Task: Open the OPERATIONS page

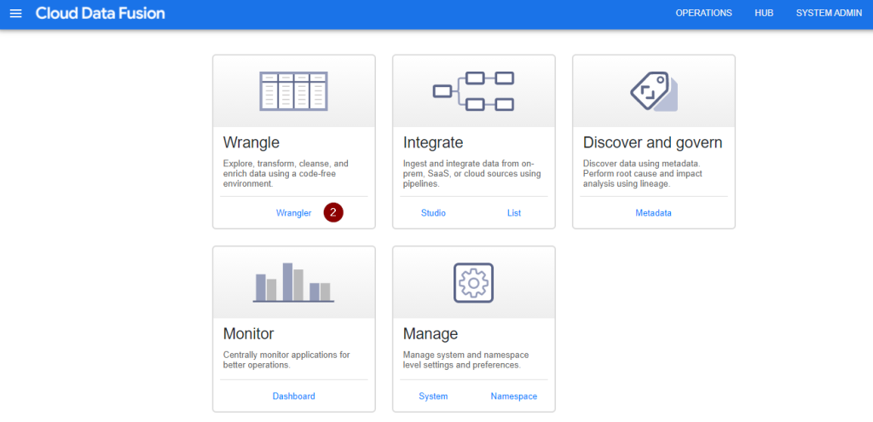Action: [x=703, y=14]
